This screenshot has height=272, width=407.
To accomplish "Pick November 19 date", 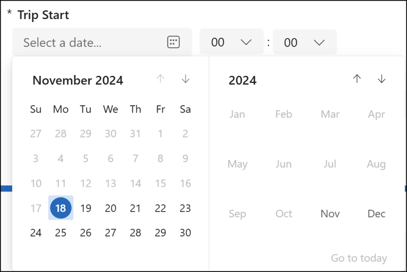I will (x=85, y=208).
